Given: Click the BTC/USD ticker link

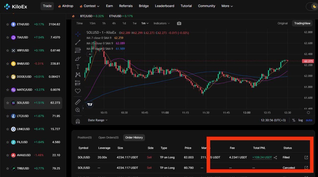Looking at the screenshot, I should [x=92, y=16].
